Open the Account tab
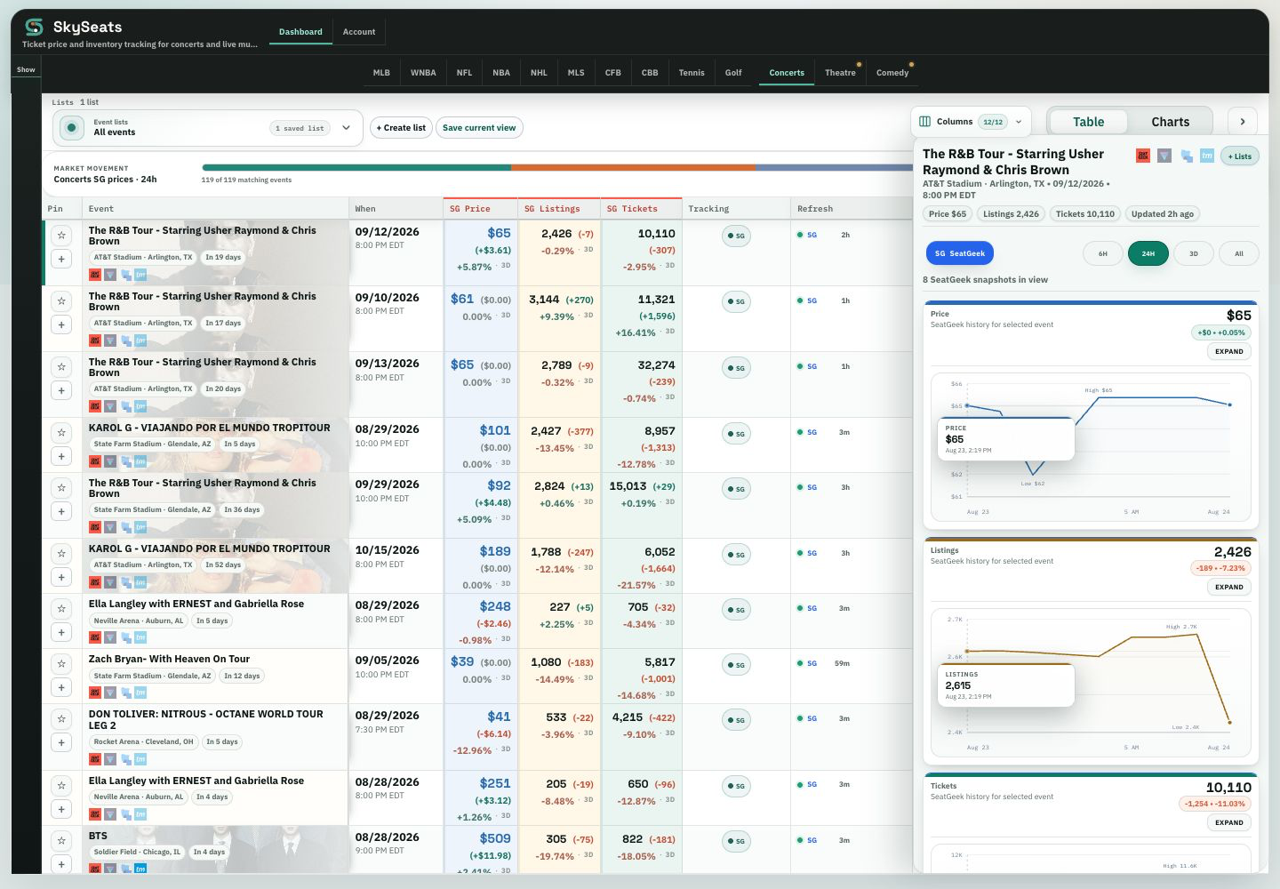This screenshot has width=1280, height=889. 359,32
